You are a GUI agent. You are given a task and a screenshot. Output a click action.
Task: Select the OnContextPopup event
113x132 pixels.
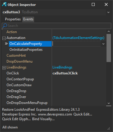[20, 79]
